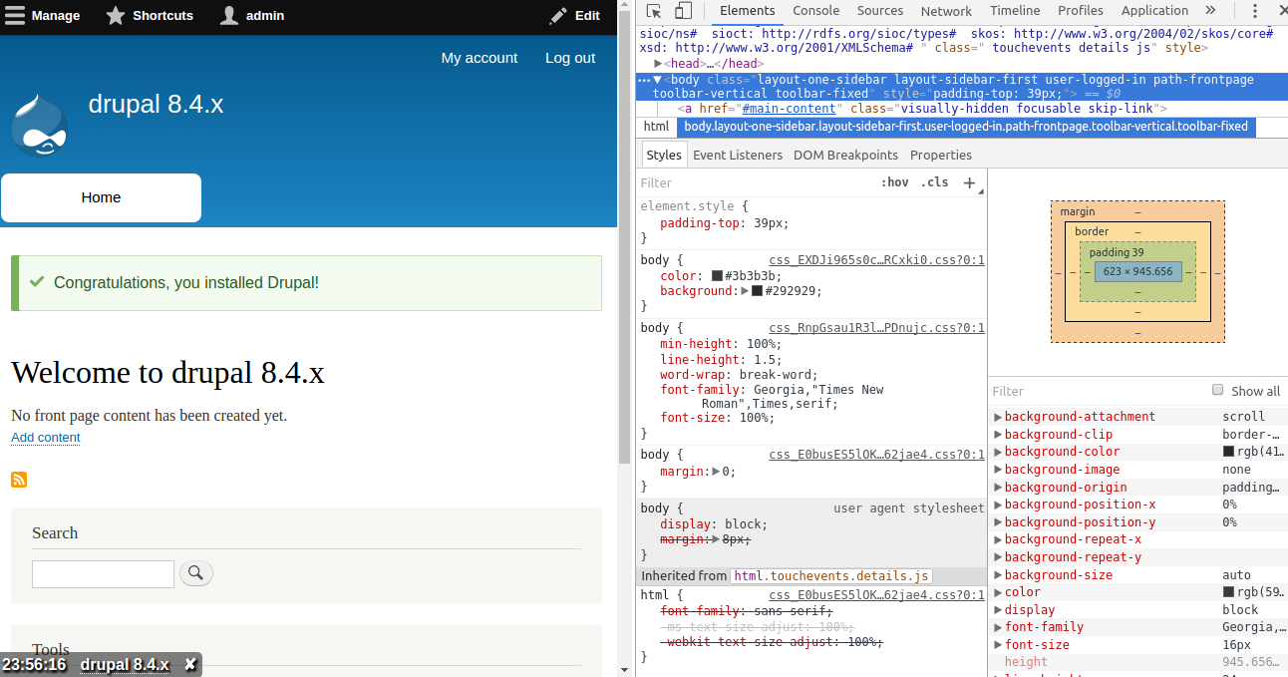
Task: Focus the Computed Filter input
Action: [x=1097, y=391]
